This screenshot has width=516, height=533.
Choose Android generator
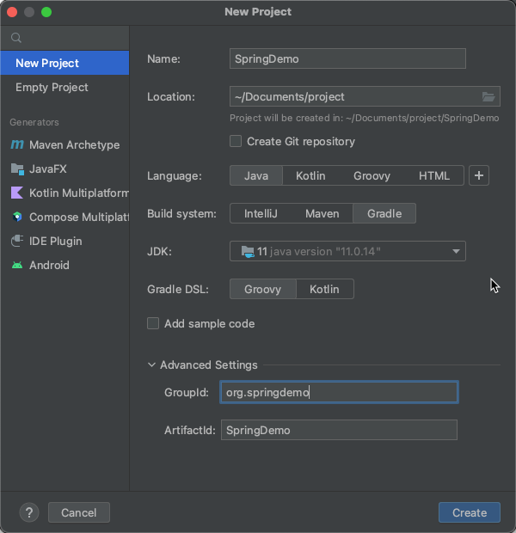64,265
